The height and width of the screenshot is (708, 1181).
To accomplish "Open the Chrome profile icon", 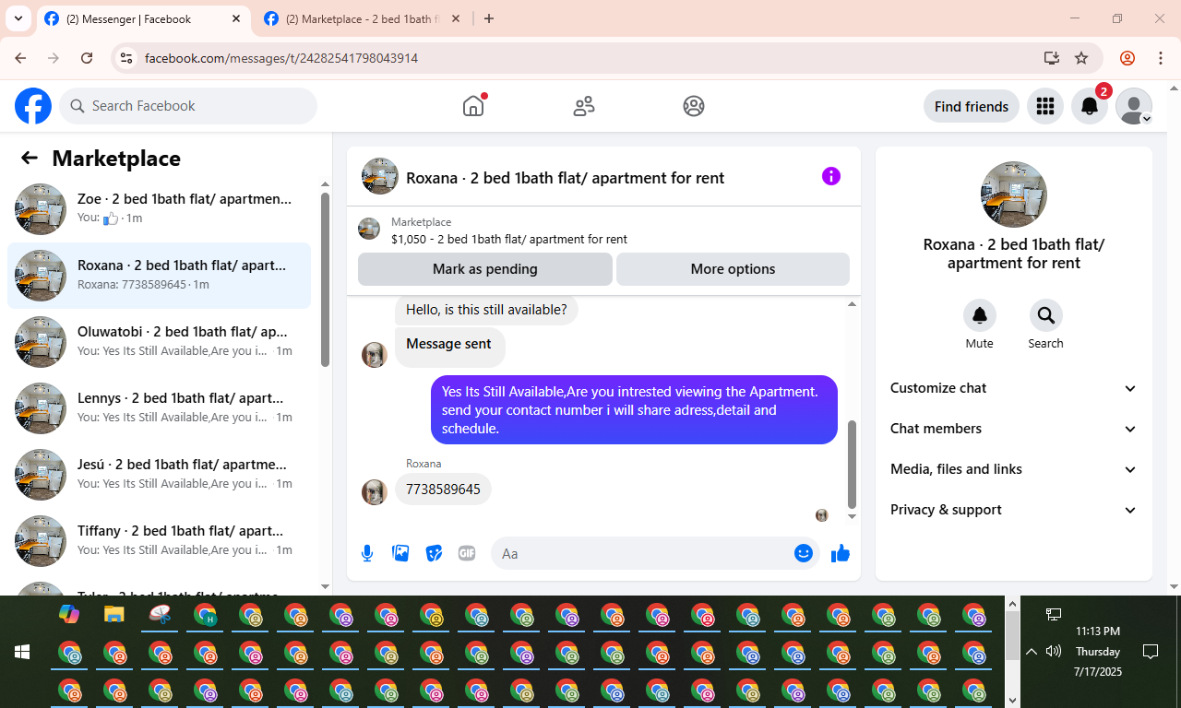I will click(1127, 58).
